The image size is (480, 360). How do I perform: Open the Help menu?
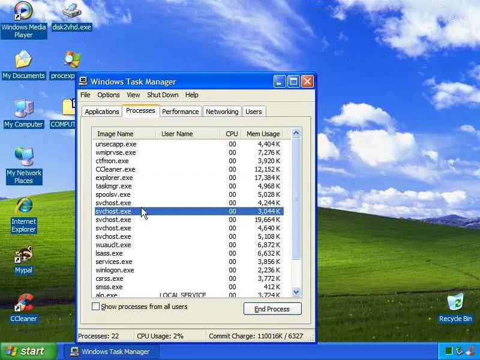tap(191, 95)
